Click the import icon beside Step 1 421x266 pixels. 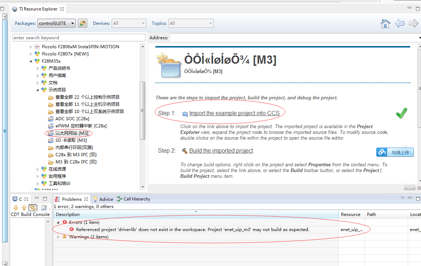click(185, 114)
